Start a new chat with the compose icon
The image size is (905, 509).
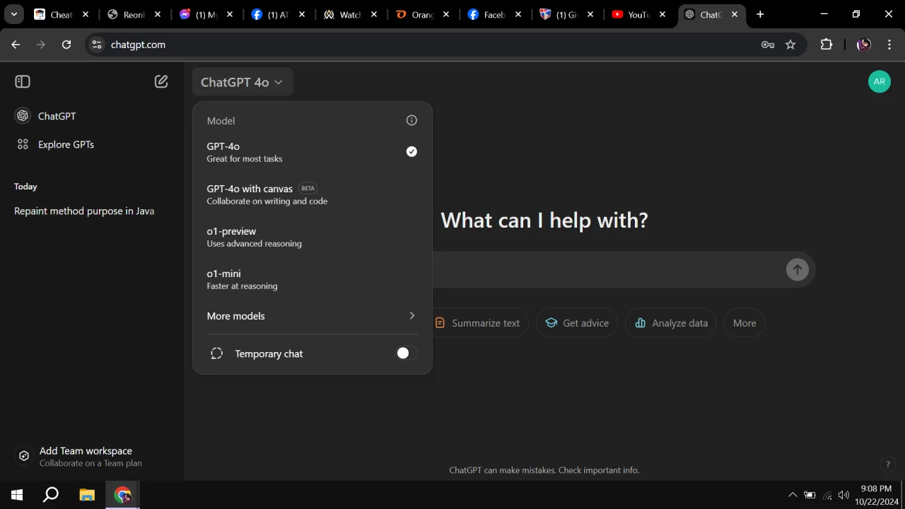[x=161, y=82]
